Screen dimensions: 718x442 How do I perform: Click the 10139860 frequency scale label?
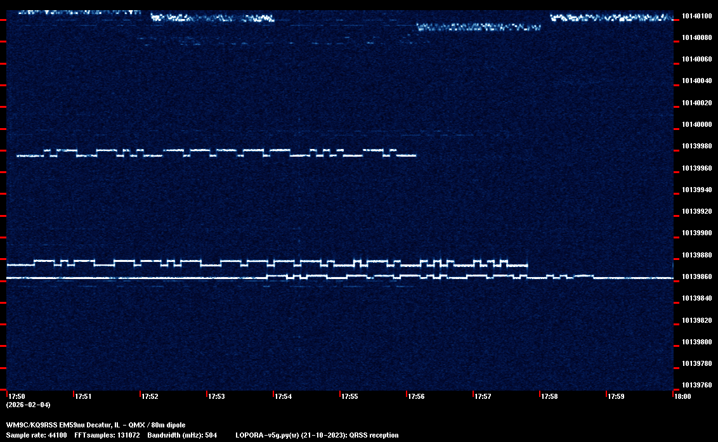click(x=696, y=277)
